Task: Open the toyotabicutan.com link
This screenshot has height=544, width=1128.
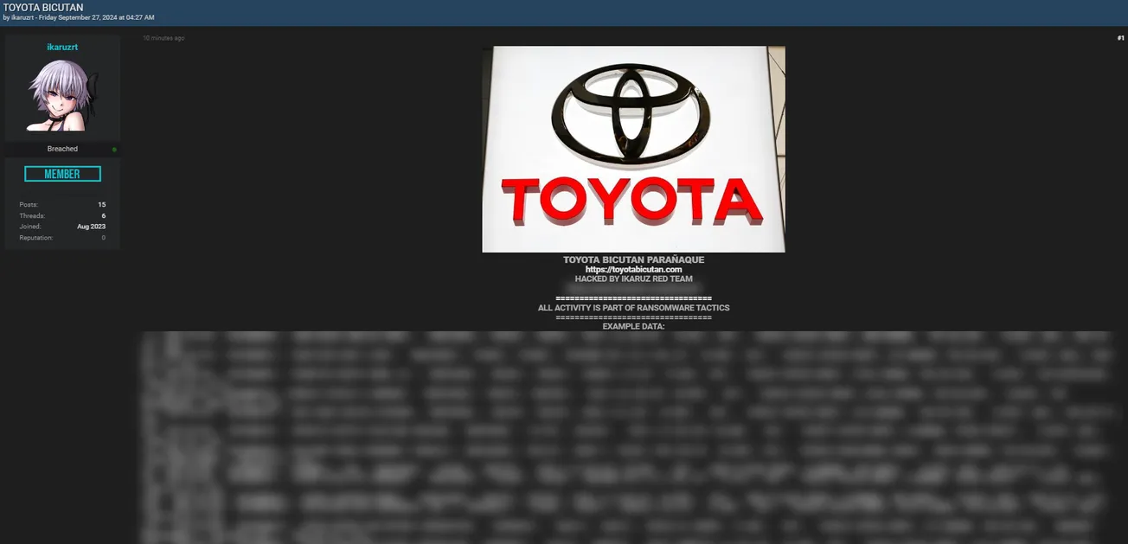Action: [633, 270]
